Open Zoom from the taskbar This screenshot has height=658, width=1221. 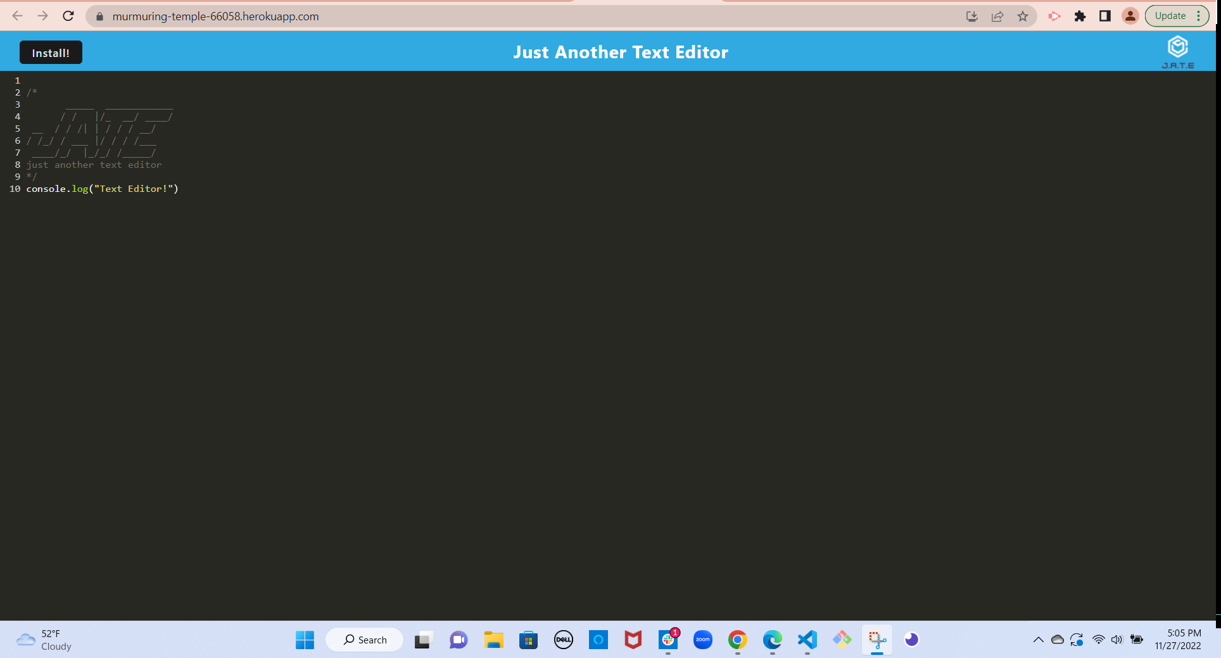[702, 640]
